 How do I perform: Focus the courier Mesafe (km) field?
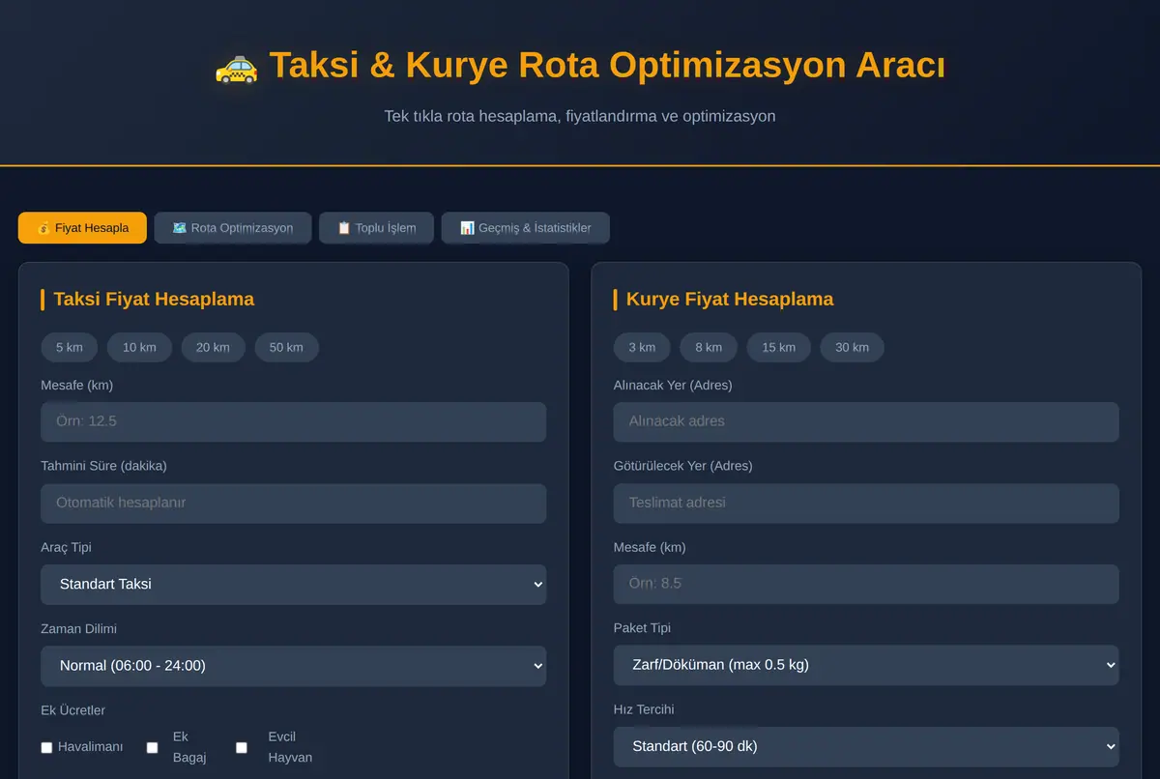coord(866,585)
